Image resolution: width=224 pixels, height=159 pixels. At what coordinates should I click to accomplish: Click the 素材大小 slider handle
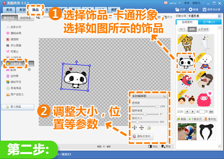click(x=137, y=122)
